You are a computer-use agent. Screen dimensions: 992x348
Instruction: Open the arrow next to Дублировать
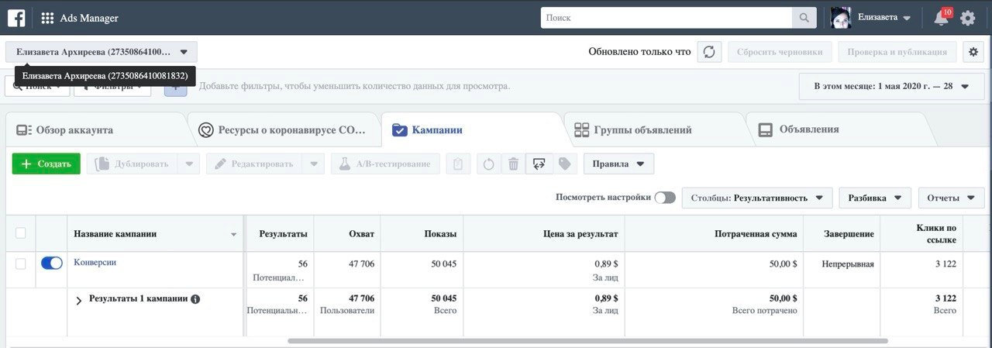188,164
